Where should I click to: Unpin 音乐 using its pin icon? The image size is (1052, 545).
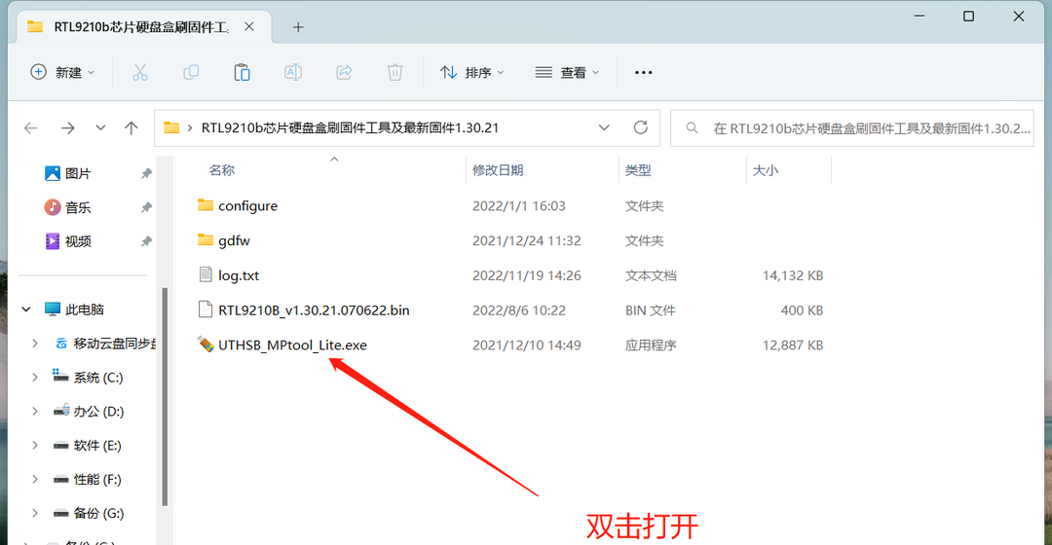coord(146,208)
